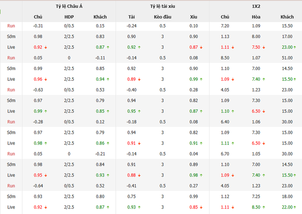Select the Tỷ lệ tài xỉu header
The height and width of the screenshot is (214, 302).
(162, 6)
